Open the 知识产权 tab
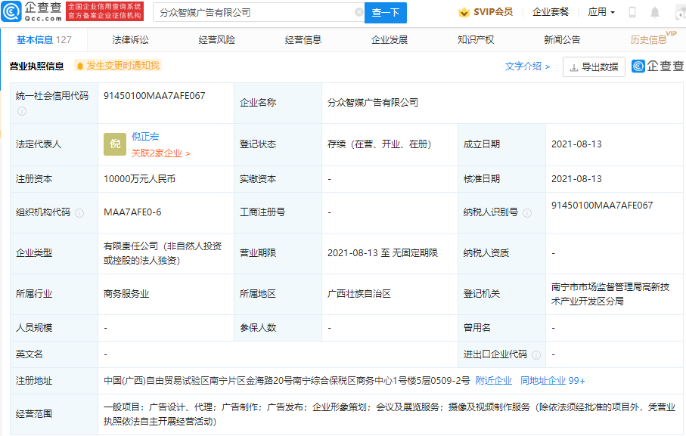 (476, 39)
